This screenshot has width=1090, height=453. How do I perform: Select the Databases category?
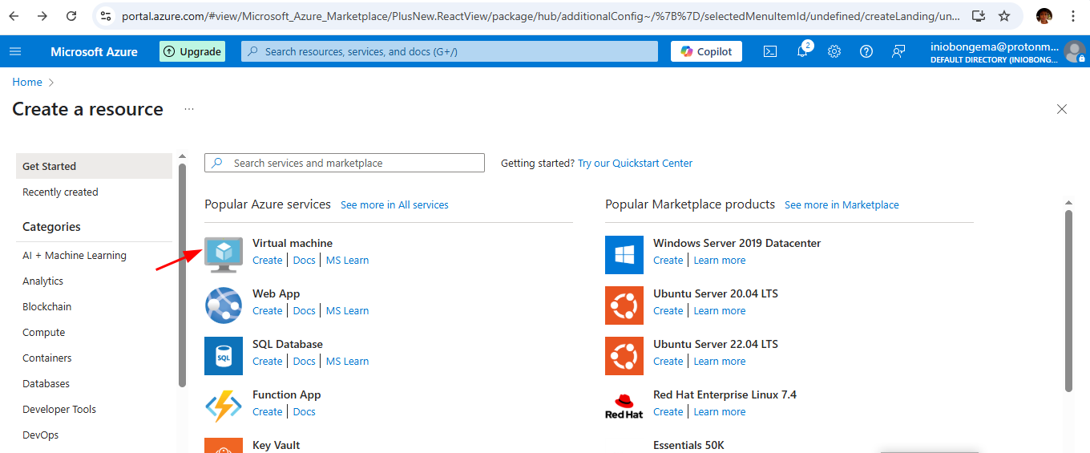tap(46, 383)
